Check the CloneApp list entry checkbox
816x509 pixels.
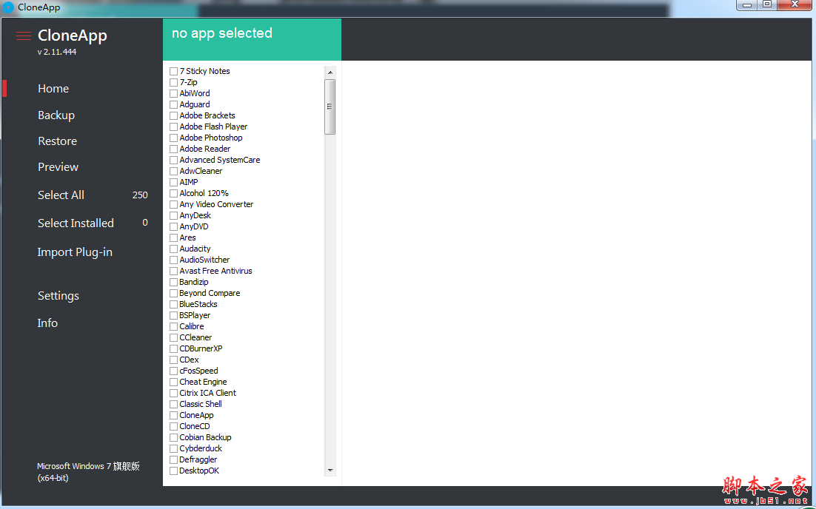174,415
